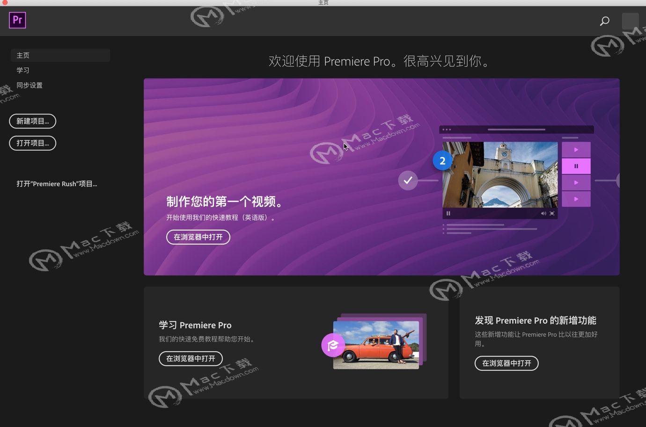The height and width of the screenshot is (427, 646).
Task: Select 主页 in the sidebar
Action: (x=60, y=55)
